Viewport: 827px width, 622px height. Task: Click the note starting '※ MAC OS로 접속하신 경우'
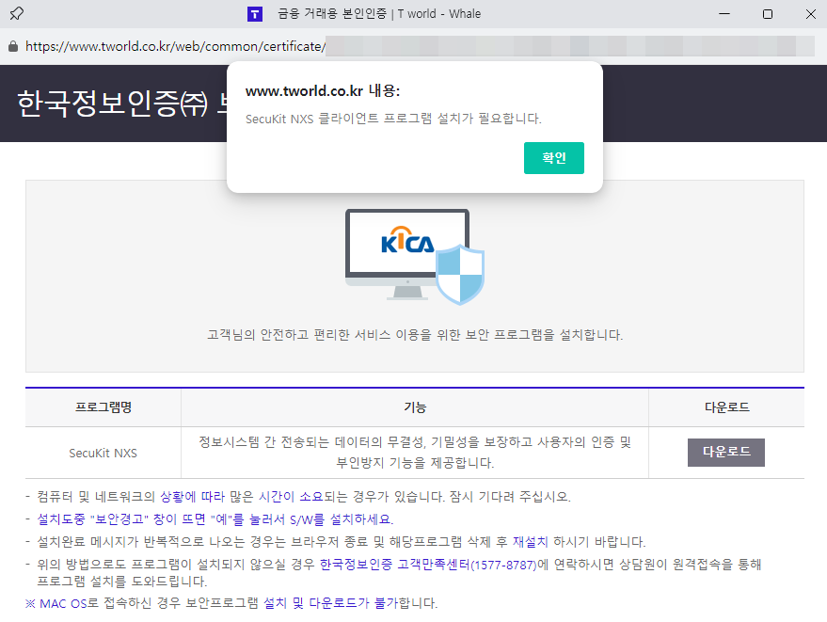click(231, 603)
